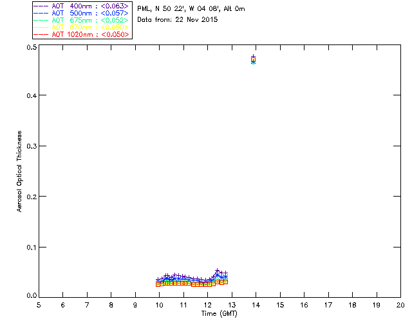This screenshot has height=330, width=412.
Task: Click the y-axis tick label 0.3
Action: [x=32, y=146]
